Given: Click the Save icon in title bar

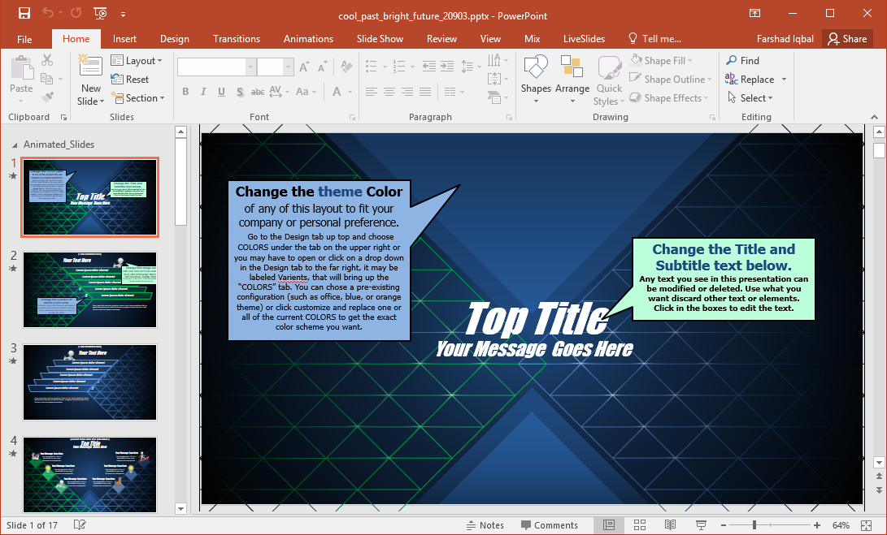Looking at the screenshot, I should click(24, 13).
